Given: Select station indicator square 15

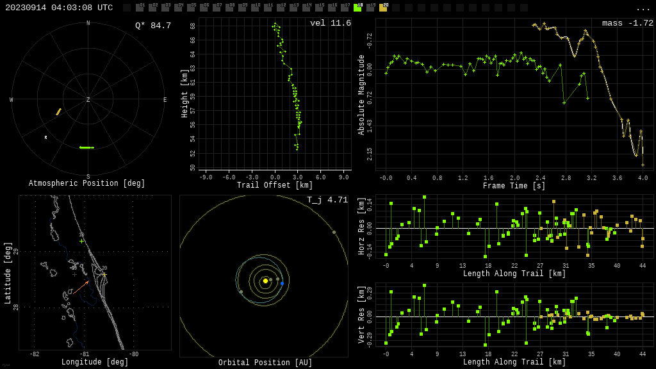Looking at the screenshot, I should (320, 8).
